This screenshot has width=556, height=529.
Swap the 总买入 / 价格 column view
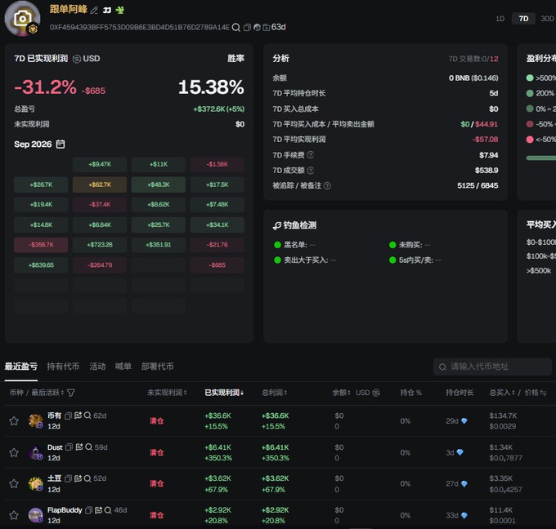(x=543, y=393)
